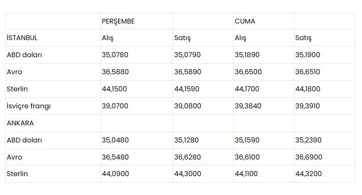
Task: Click İsviçre frangı Thursday sell 39,0800
Action: (187, 106)
